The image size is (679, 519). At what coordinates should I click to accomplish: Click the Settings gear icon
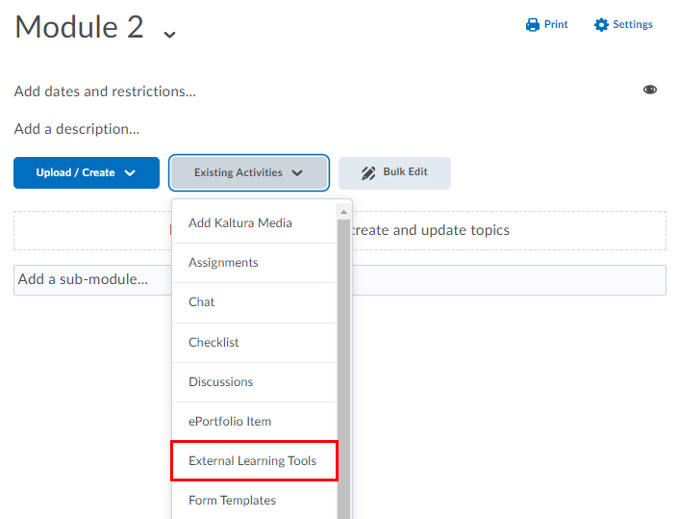(x=601, y=25)
